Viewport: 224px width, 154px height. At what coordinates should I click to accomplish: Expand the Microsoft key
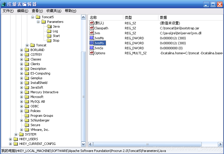click(21, 97)
